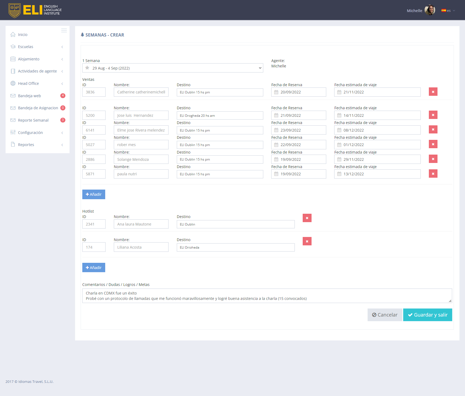Remove Liliana Acosta from Hotlist

307,241
